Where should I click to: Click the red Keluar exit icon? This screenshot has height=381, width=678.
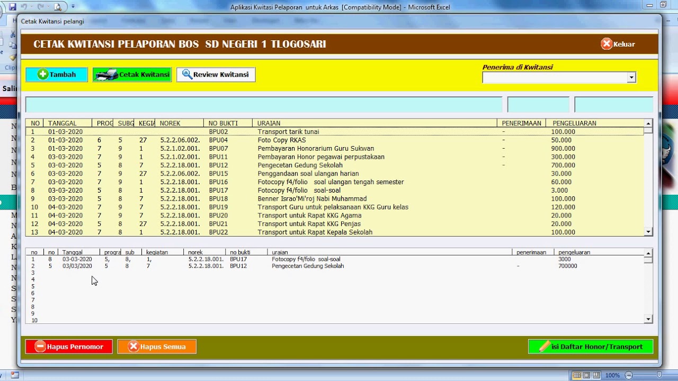(606, 44)
